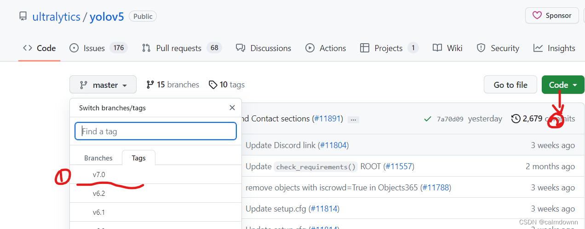Viewport: 585px width, 229px height.
Task: Open the 2,679 commits history link
Action: tap(543, 119)
